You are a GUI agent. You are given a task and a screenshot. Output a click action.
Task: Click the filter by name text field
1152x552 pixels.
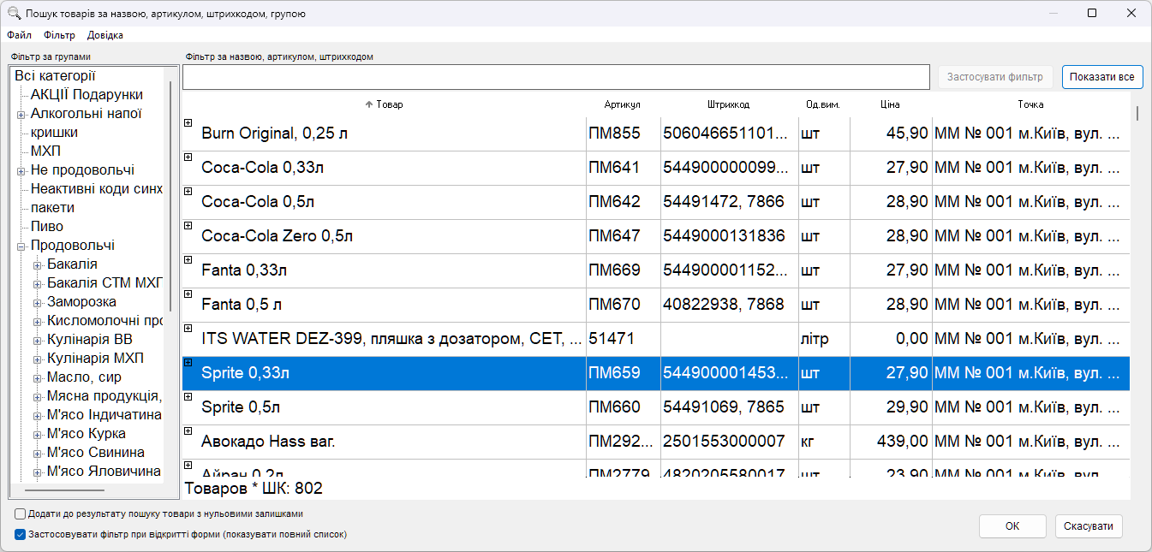pos(556,77)
